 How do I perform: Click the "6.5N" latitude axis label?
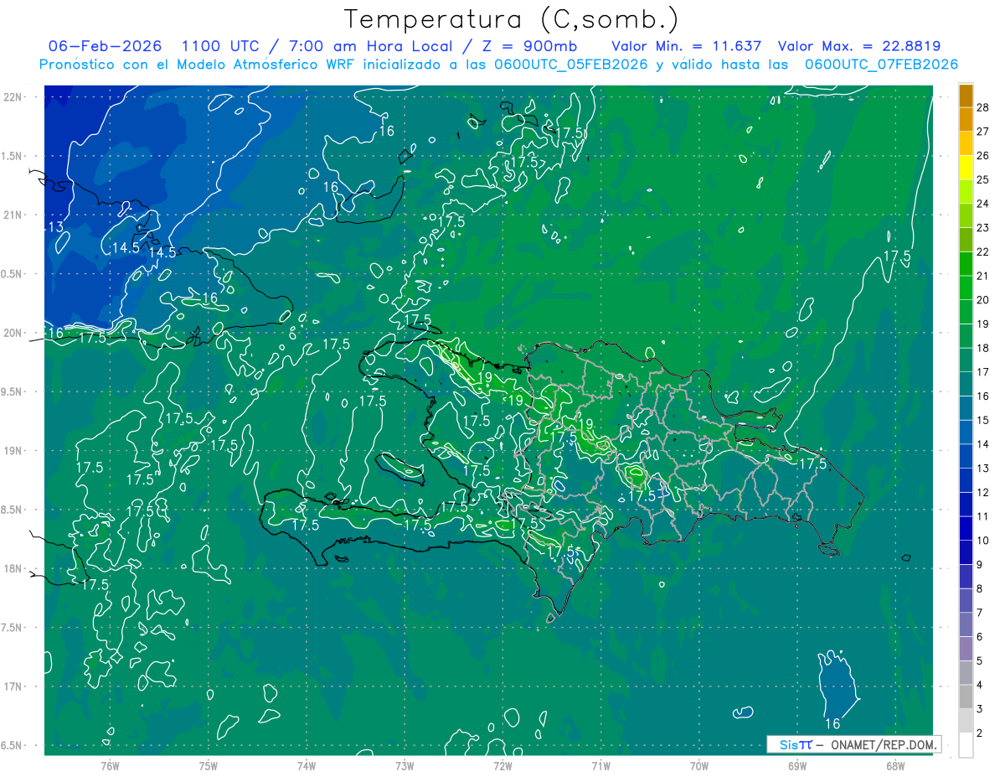(13, 745)
